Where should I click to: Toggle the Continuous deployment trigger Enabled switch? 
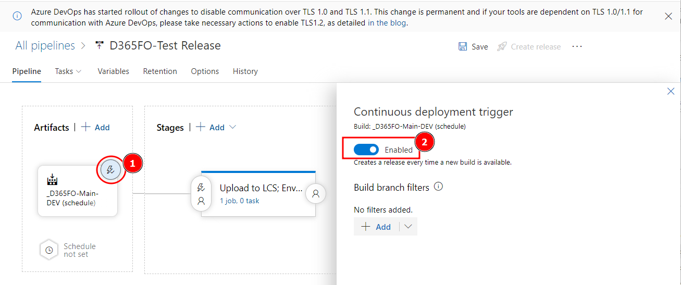tap(366, 150)
